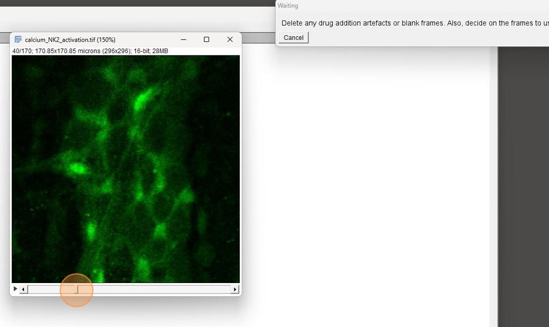Click the frame slider thumb
The height and width of the screenshot is (327, 549).
pyautogui.click(x=77, y=289)
